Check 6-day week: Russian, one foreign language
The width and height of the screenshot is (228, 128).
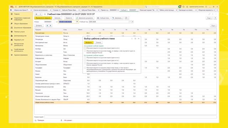click(85, 58)
